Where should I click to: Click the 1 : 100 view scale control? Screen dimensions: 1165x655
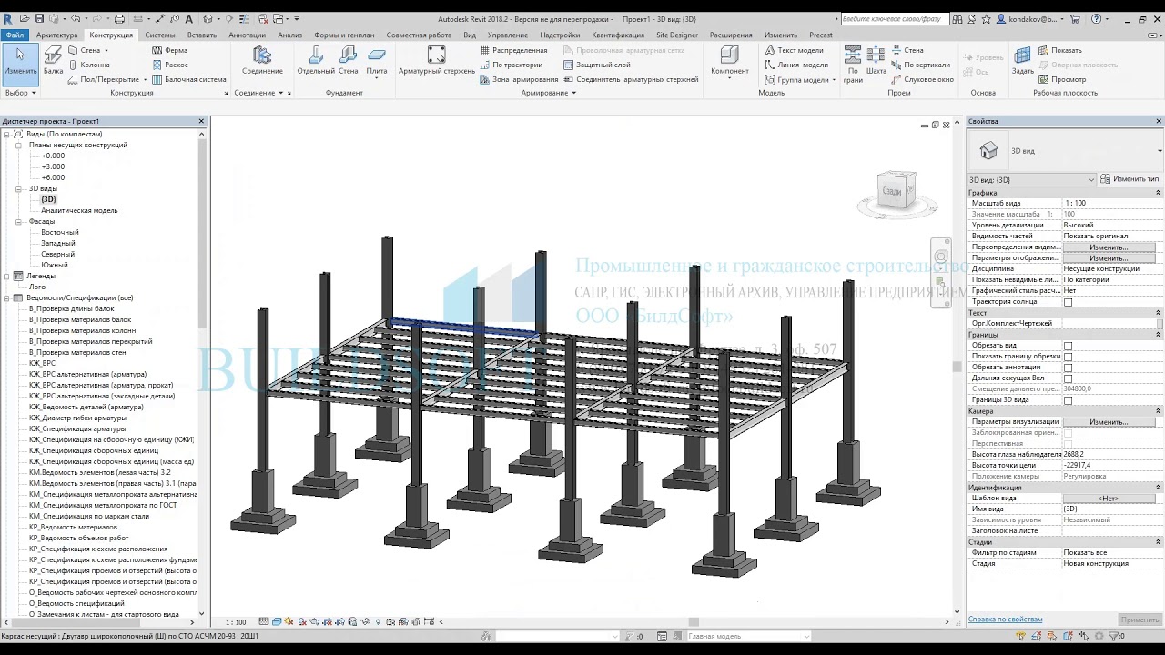[236, 622]
